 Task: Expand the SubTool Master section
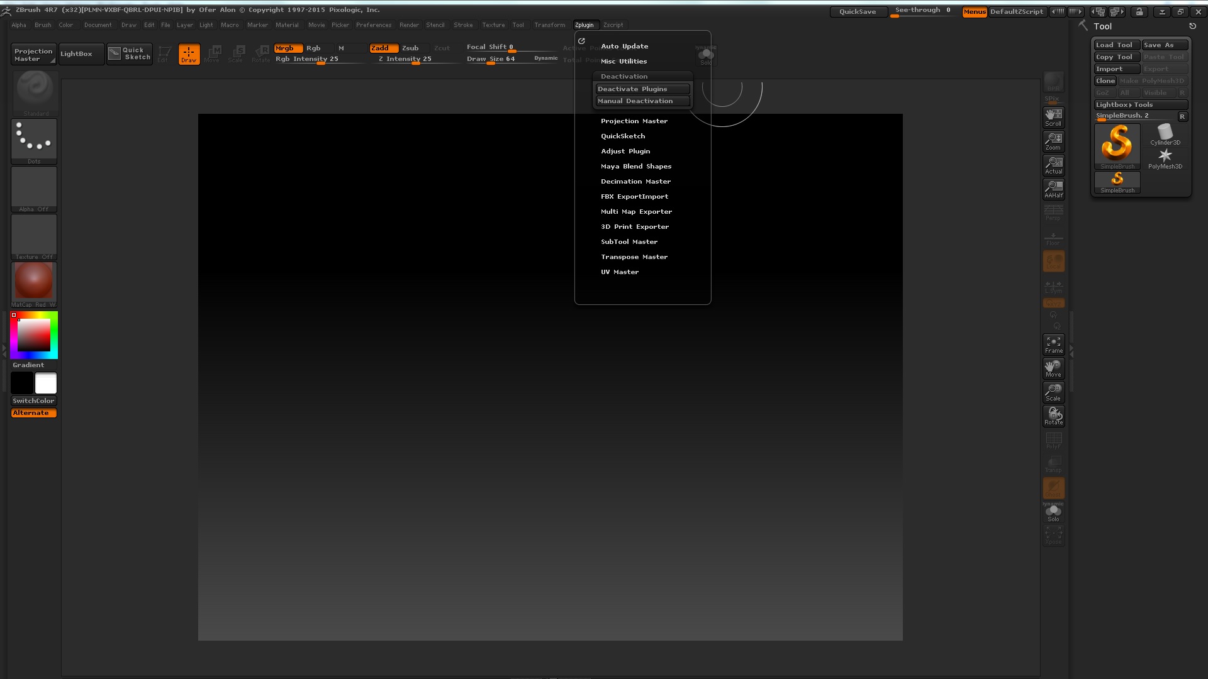[x=629, y=242]
